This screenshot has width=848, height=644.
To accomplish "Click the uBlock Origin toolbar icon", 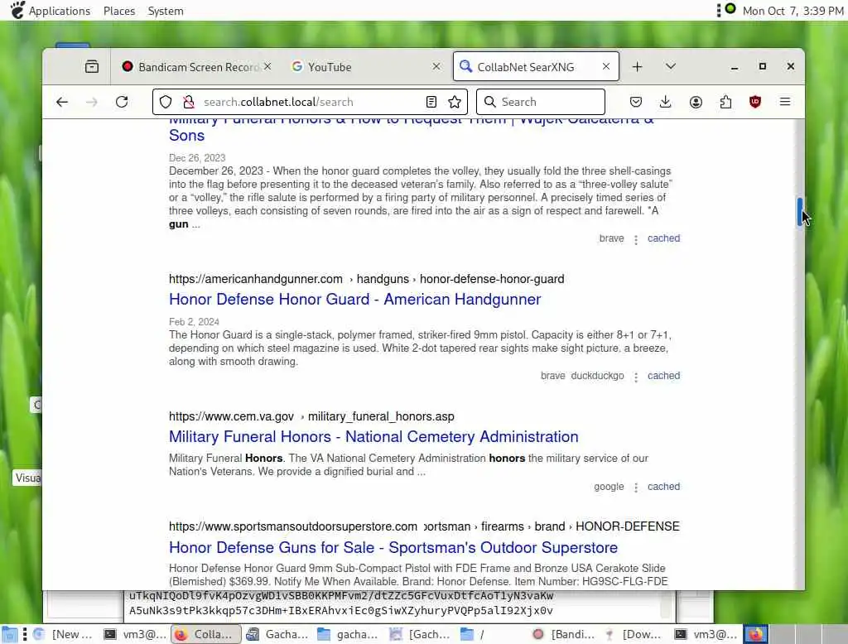I will pyautogui.click(x=755, y=102).
